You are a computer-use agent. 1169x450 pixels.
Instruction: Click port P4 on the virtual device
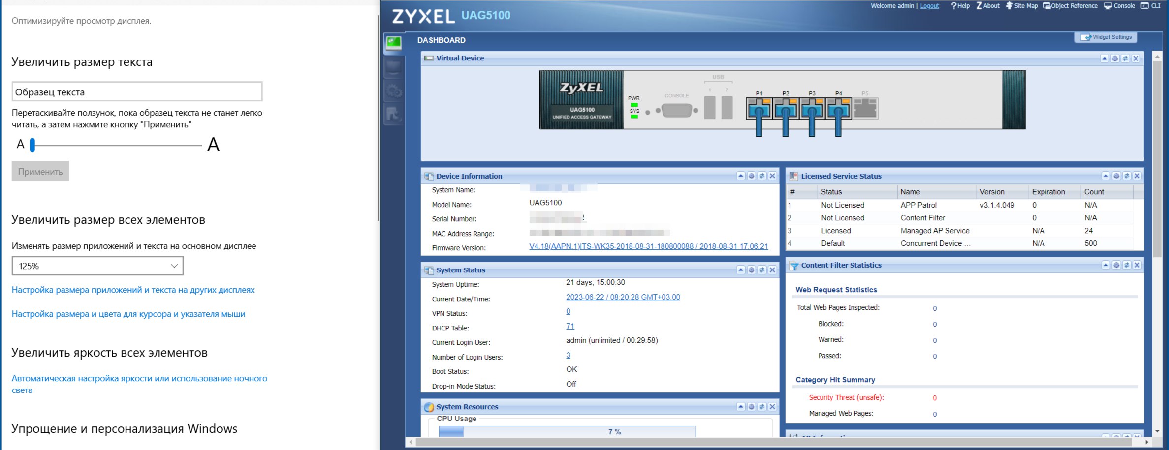(839, 108)
